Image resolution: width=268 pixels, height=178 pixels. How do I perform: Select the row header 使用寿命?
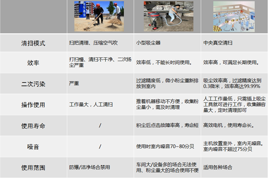click(33, 126)
